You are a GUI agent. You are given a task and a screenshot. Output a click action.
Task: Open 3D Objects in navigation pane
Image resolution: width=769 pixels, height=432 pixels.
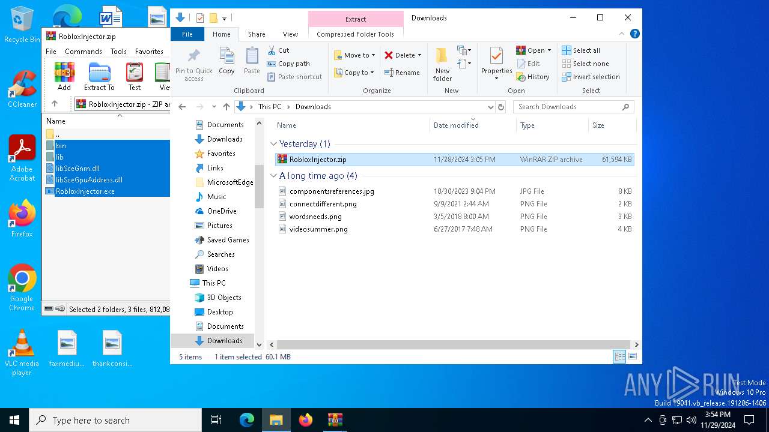click(223, 298)
